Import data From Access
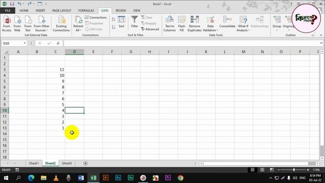The width and height of the screenshot is (325, 183). [x=7, y=24]
